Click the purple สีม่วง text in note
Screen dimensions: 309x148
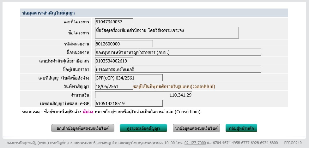tap(88, 112)
